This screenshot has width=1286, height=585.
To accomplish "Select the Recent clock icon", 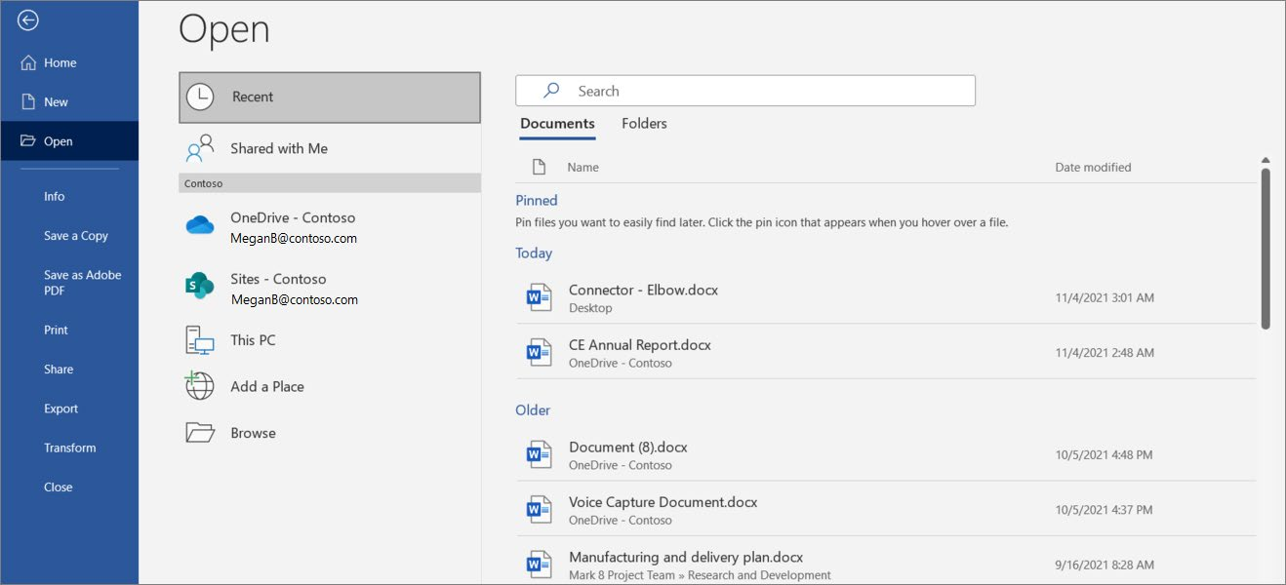I will (x=200, y=97).
